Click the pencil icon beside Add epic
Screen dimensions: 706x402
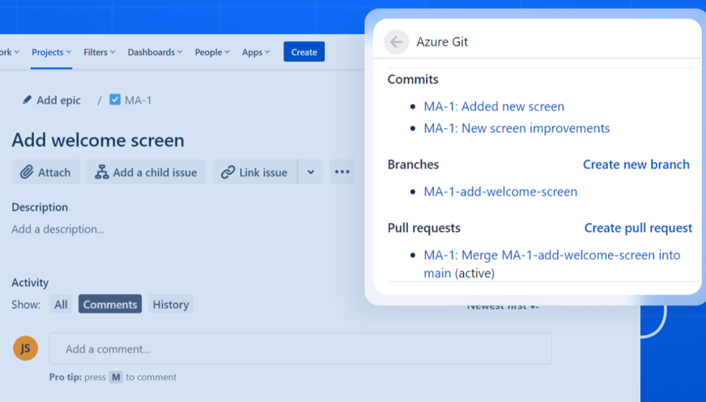27,100
